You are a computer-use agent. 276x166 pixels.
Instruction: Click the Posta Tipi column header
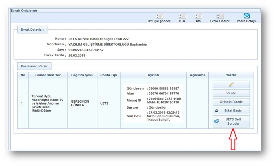point(109,75)
